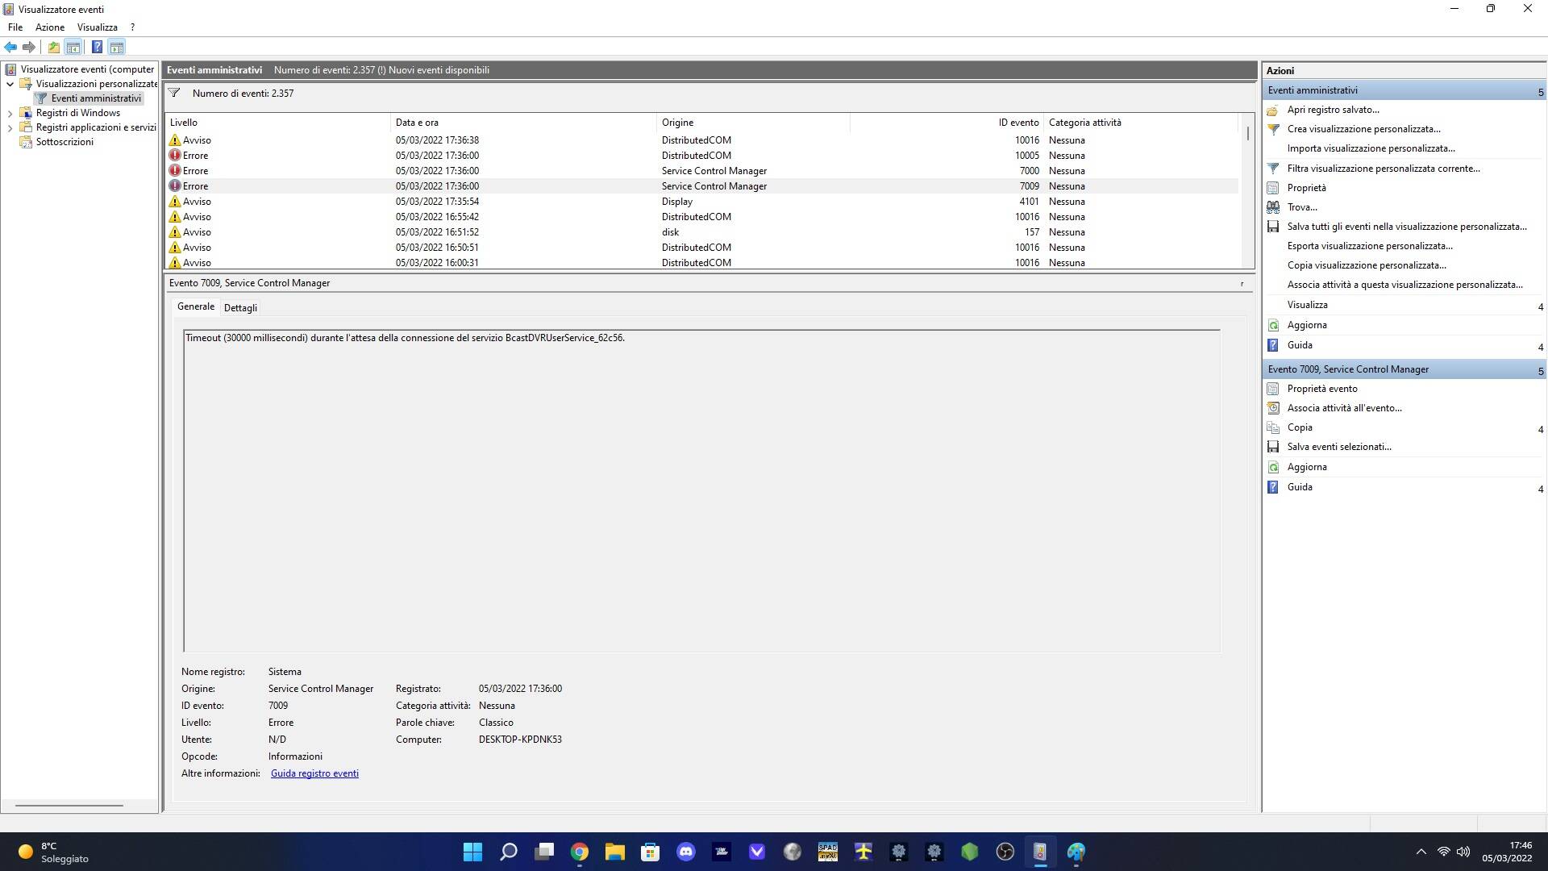The width and height of the screenshot is (1548, 871).
Task: Click Copia visualizzazione personalizzata action
Action: pyautogui.click(x=1367, y=265)
